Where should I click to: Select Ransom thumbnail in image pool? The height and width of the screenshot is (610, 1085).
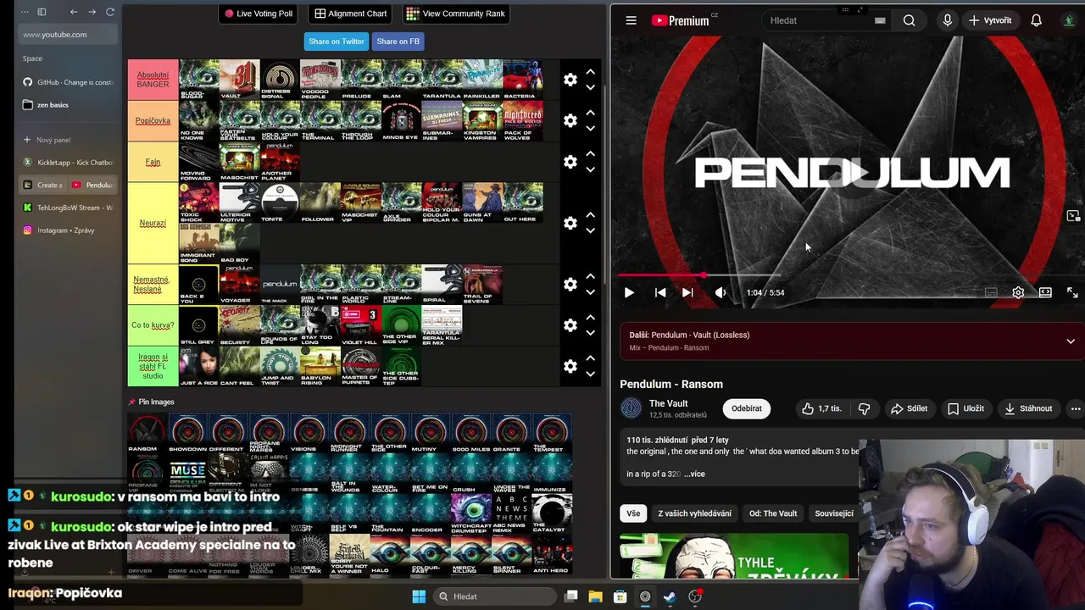pyautogui.click(x=147, y=434)
